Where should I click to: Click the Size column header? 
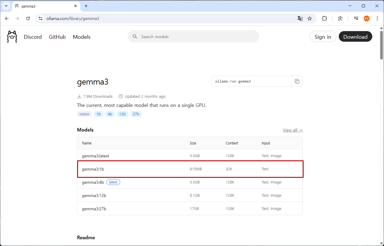pos(193,143)
